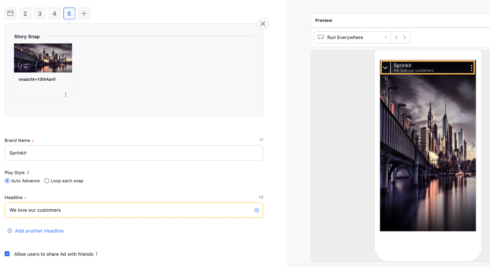This screenshot has height=267, width=490.
Task: Select Loop each snap play style
Action: 64,181
